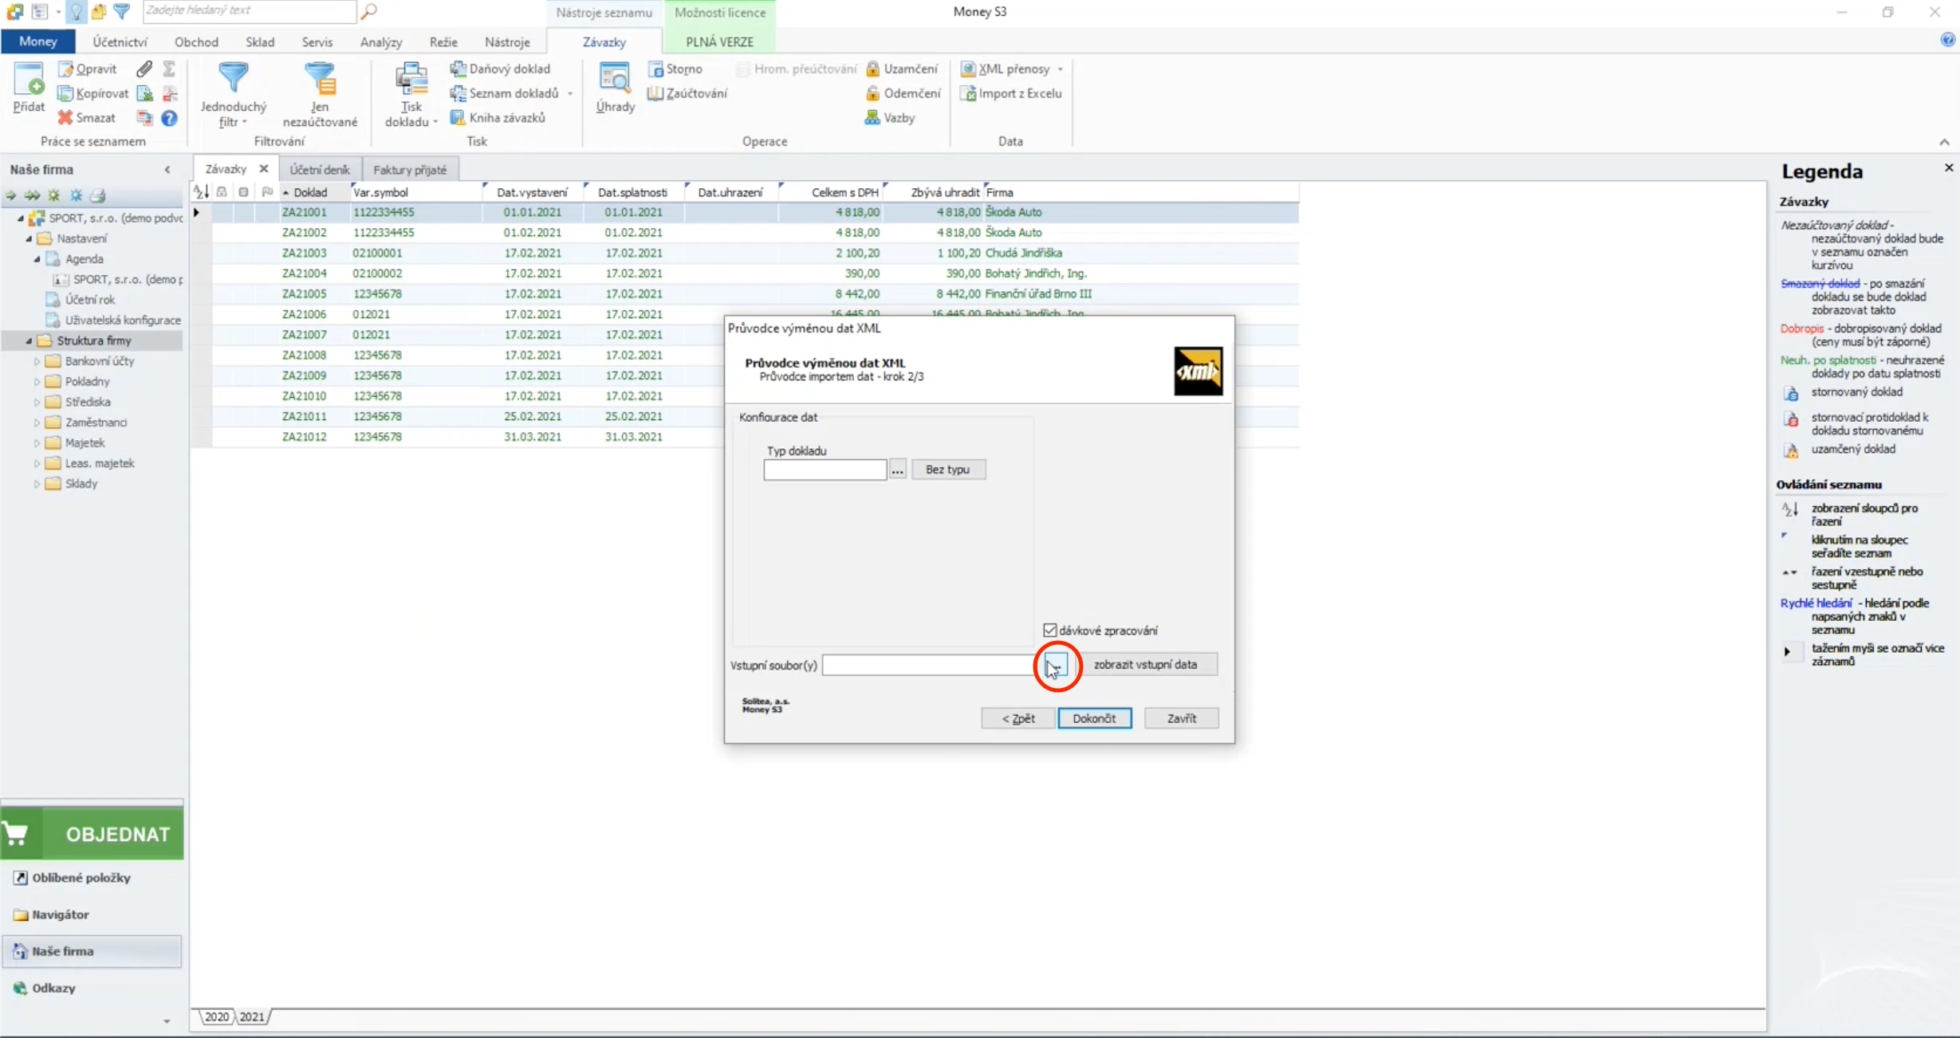Click the Storno toolbar icon
1960x1038 pixels.
coord(655,69)
